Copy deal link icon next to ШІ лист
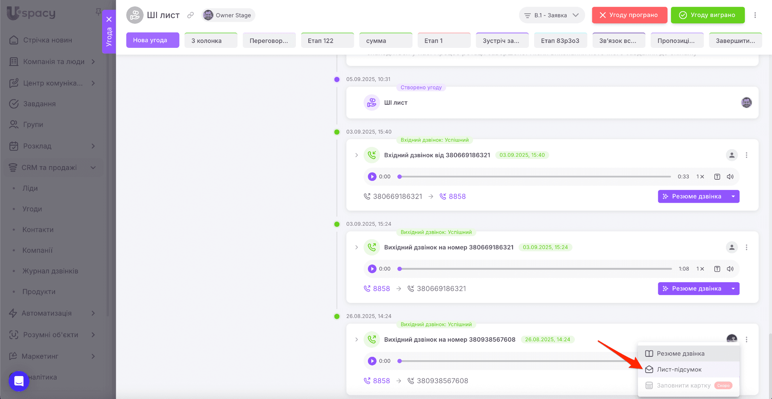This screenshot has height=399, width=772. click(x=191, y=15)
